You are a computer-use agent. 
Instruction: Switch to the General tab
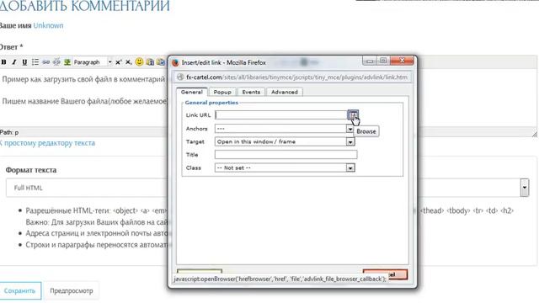click(192, 92)
